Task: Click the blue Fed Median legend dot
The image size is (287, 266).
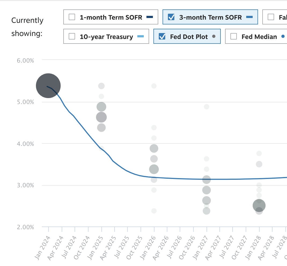Action: tap(283, 36)
